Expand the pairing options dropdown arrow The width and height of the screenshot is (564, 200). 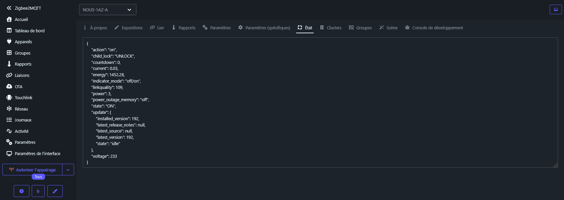(68, 170)
